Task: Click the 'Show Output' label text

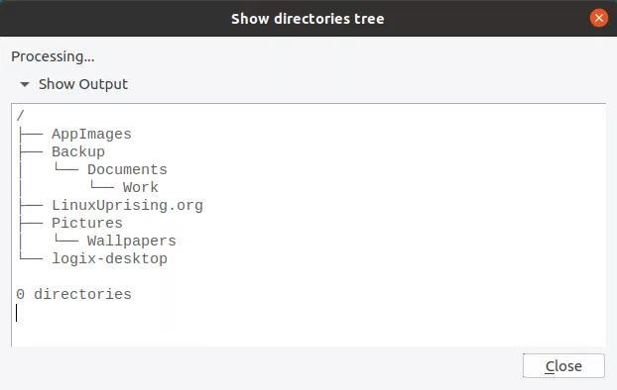Action: [x=83, y=84]
